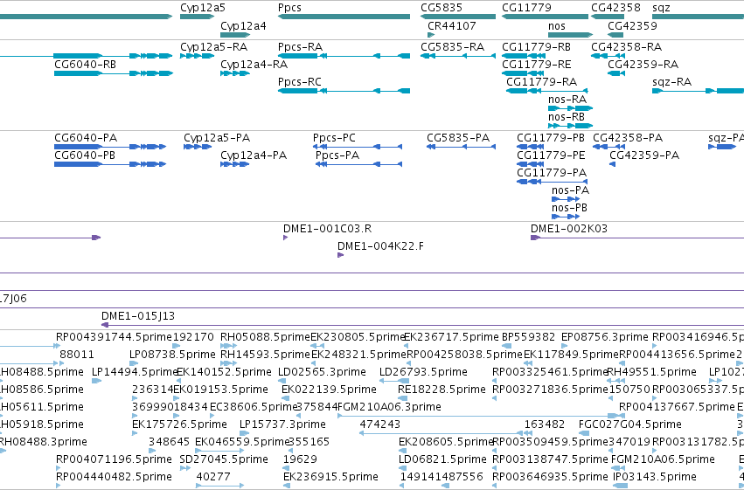Click the DME1-001C03.R BAC end label

(x=327, y=229)
